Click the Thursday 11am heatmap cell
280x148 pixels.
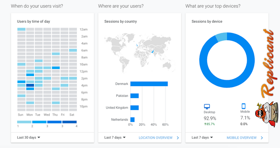tap(56, 68)
